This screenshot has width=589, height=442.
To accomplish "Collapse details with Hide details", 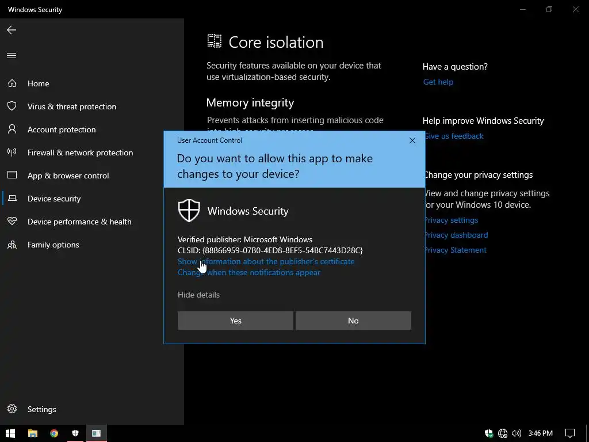I will [198, 295].
